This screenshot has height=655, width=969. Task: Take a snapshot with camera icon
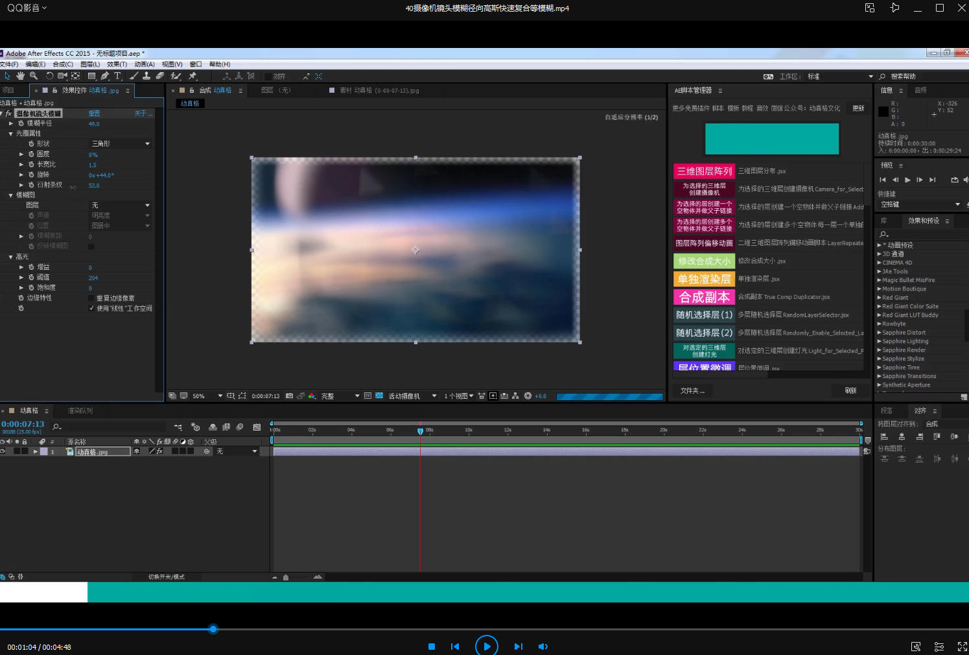tap(289, 396)
